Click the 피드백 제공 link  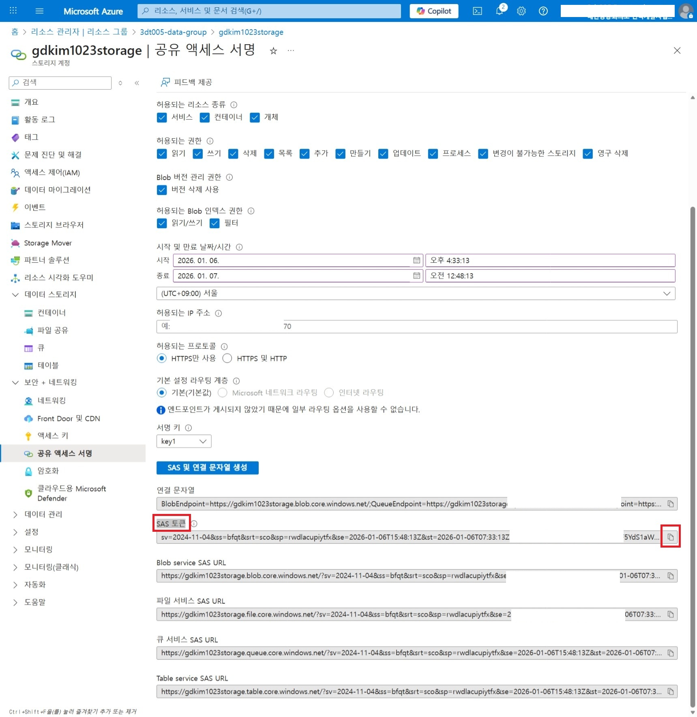pos(187,82)
